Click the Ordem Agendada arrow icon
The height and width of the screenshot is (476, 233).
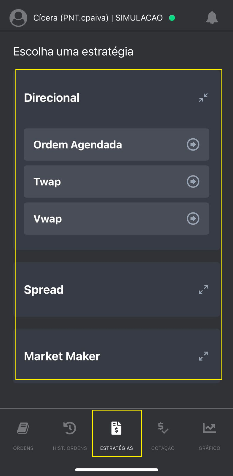(193, 145)
